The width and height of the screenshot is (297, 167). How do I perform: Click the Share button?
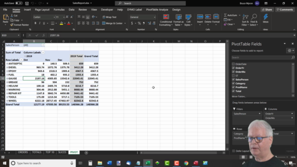click(267, 9)
